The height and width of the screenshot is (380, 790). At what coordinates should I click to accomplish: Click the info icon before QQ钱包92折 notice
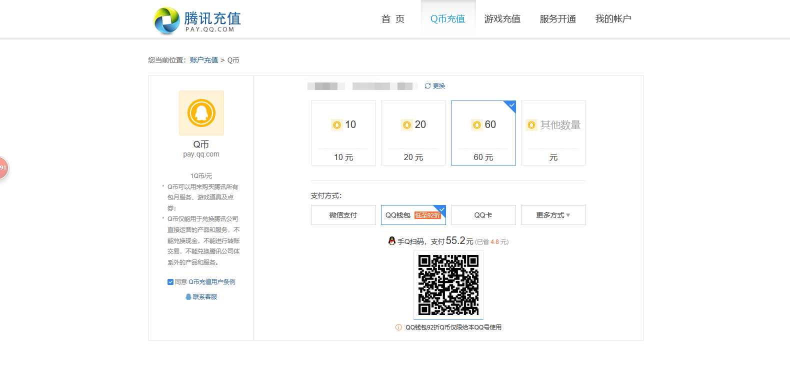click(x=398, y=327)
